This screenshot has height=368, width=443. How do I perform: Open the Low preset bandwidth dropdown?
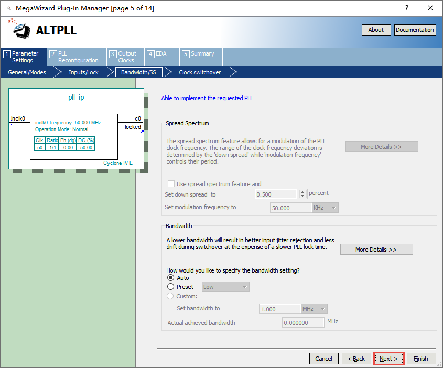click(225, 287)
